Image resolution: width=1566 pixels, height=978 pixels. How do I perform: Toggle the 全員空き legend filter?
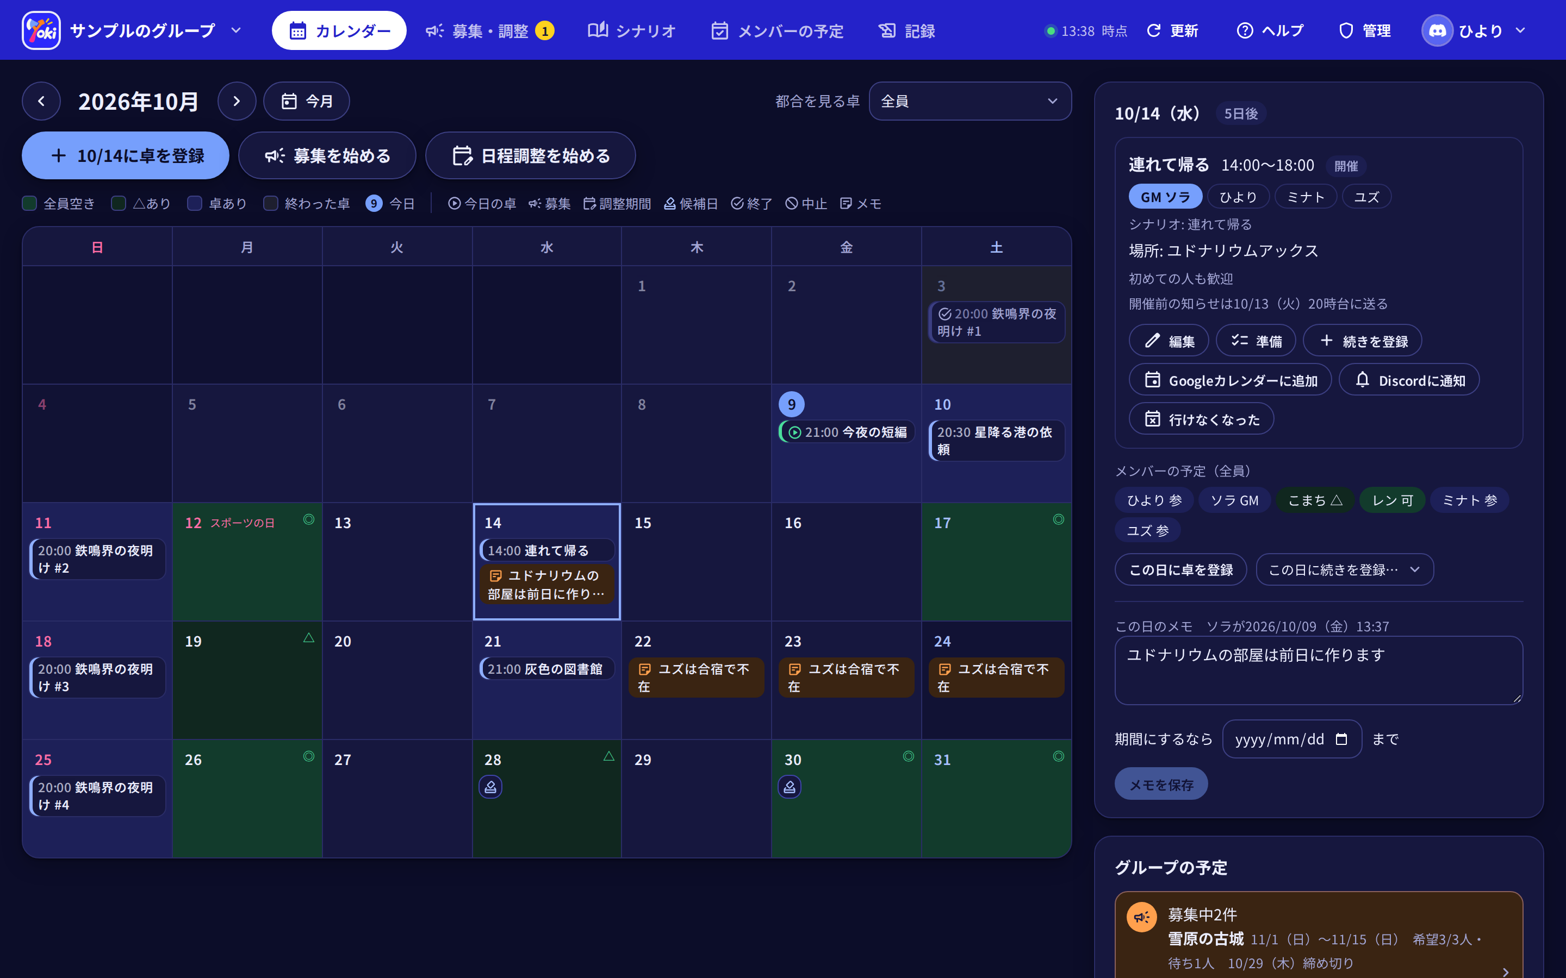[59, 204]
